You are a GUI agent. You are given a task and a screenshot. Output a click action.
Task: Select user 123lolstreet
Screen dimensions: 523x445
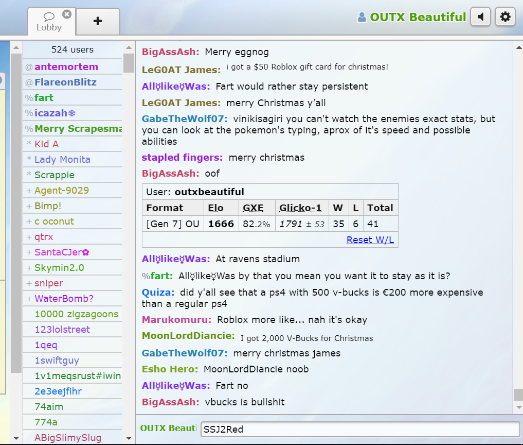pyautogui.click(x=73, y=330)
